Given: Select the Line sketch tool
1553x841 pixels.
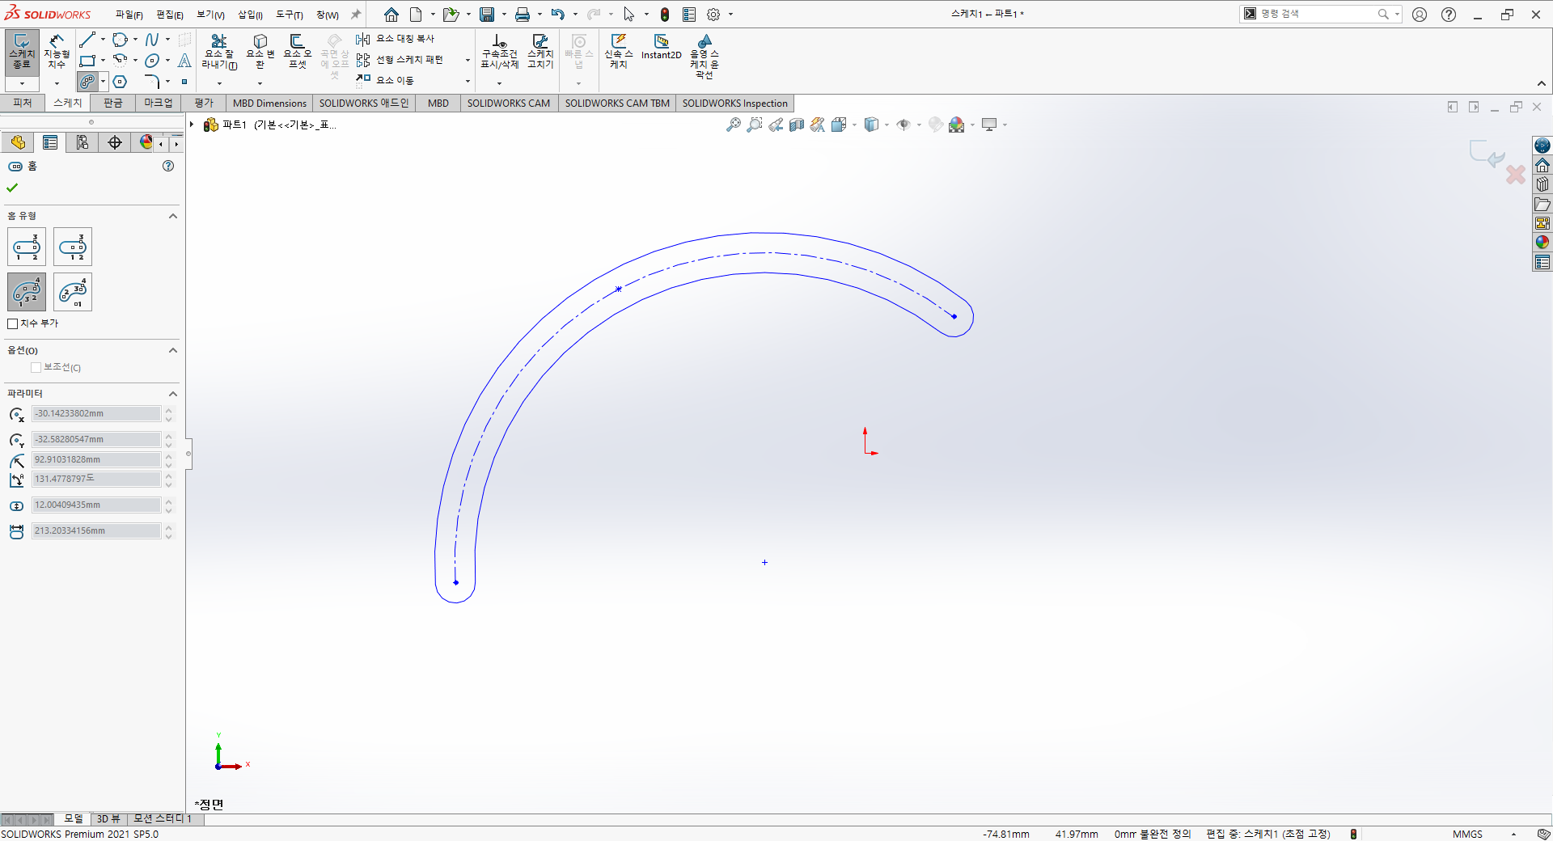Looking at the screenshot, I should pos(87,40).
